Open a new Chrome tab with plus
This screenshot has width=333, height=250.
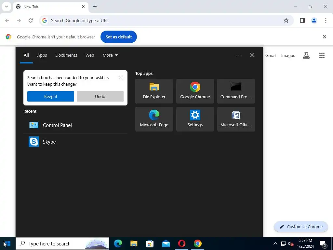point(95,7)
